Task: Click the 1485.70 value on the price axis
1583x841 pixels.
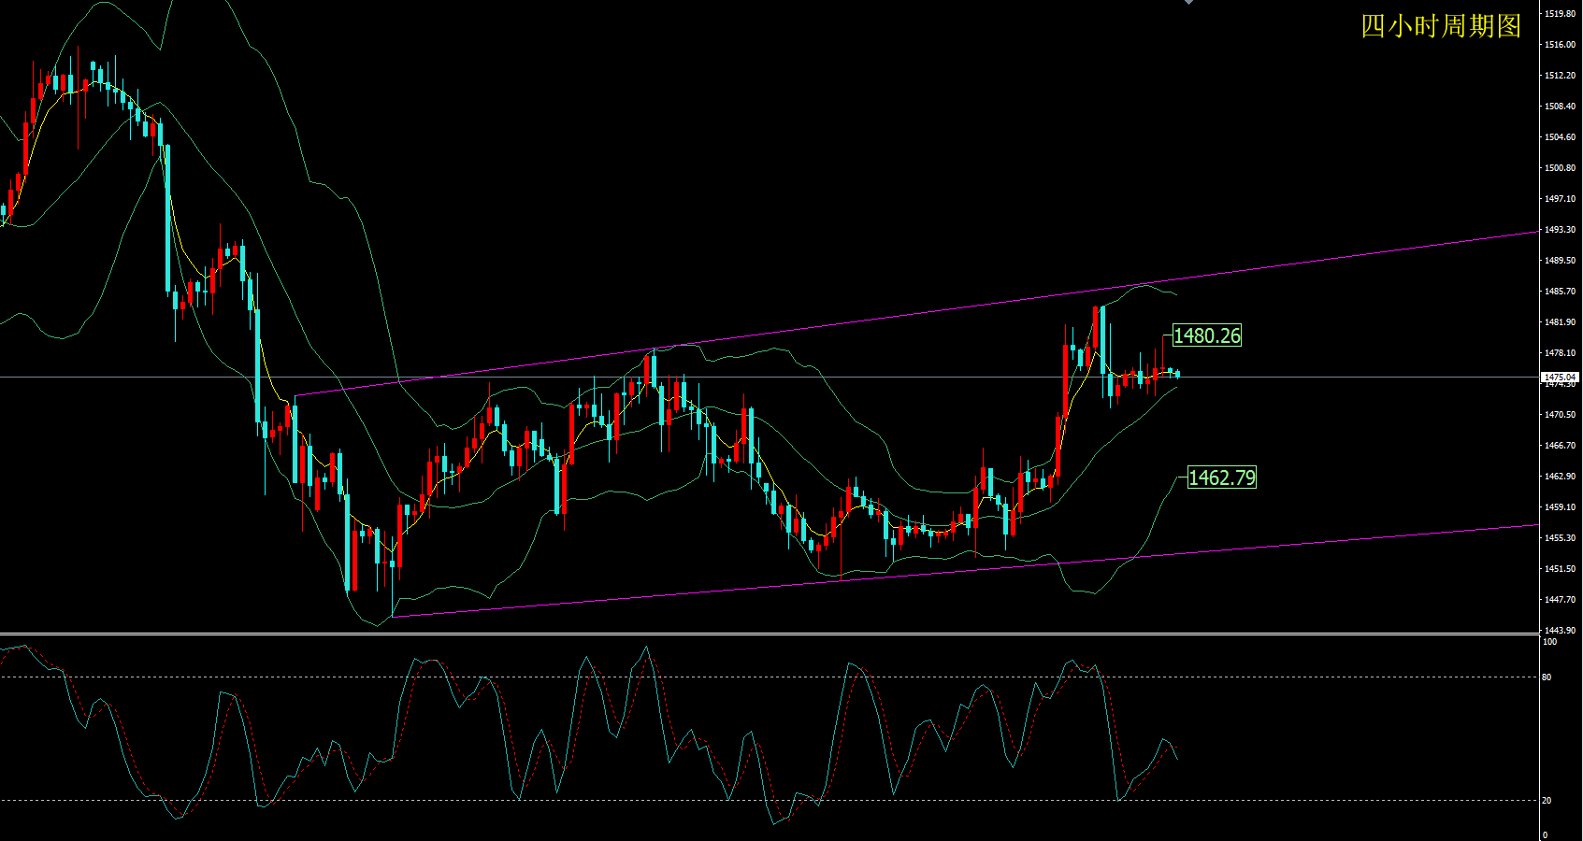Action: click(x=1560, y=291)
